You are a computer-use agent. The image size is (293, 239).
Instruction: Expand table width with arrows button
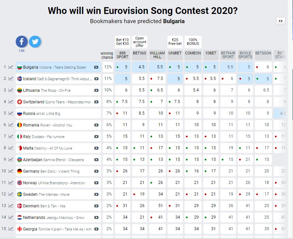click(280, 21)
